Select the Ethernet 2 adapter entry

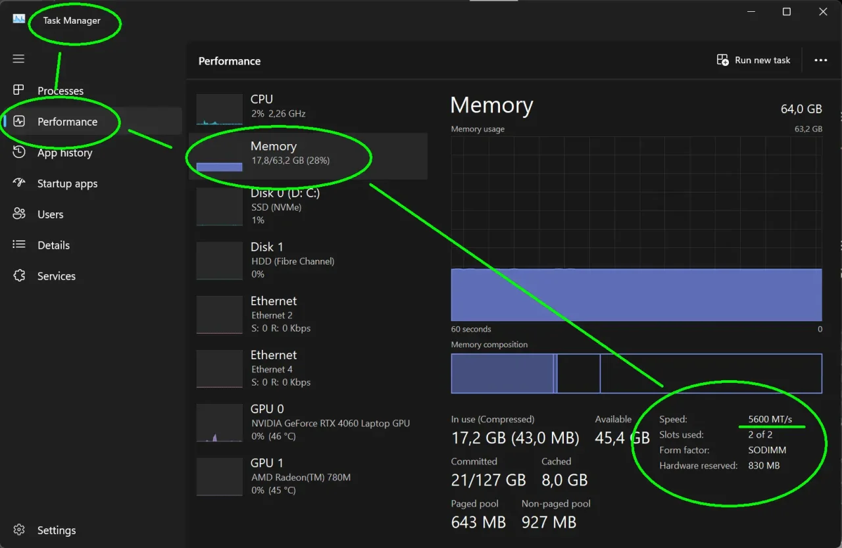tap(308, 314)
